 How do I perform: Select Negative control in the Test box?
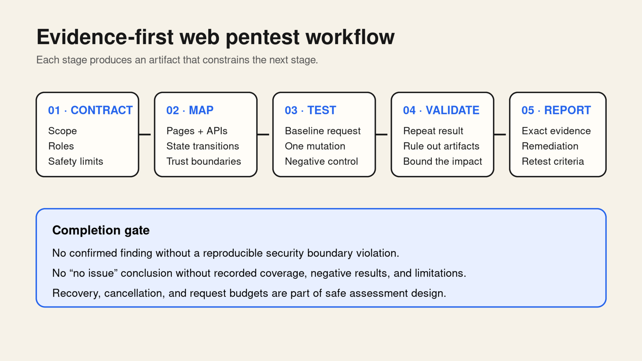tap(321, 161)
